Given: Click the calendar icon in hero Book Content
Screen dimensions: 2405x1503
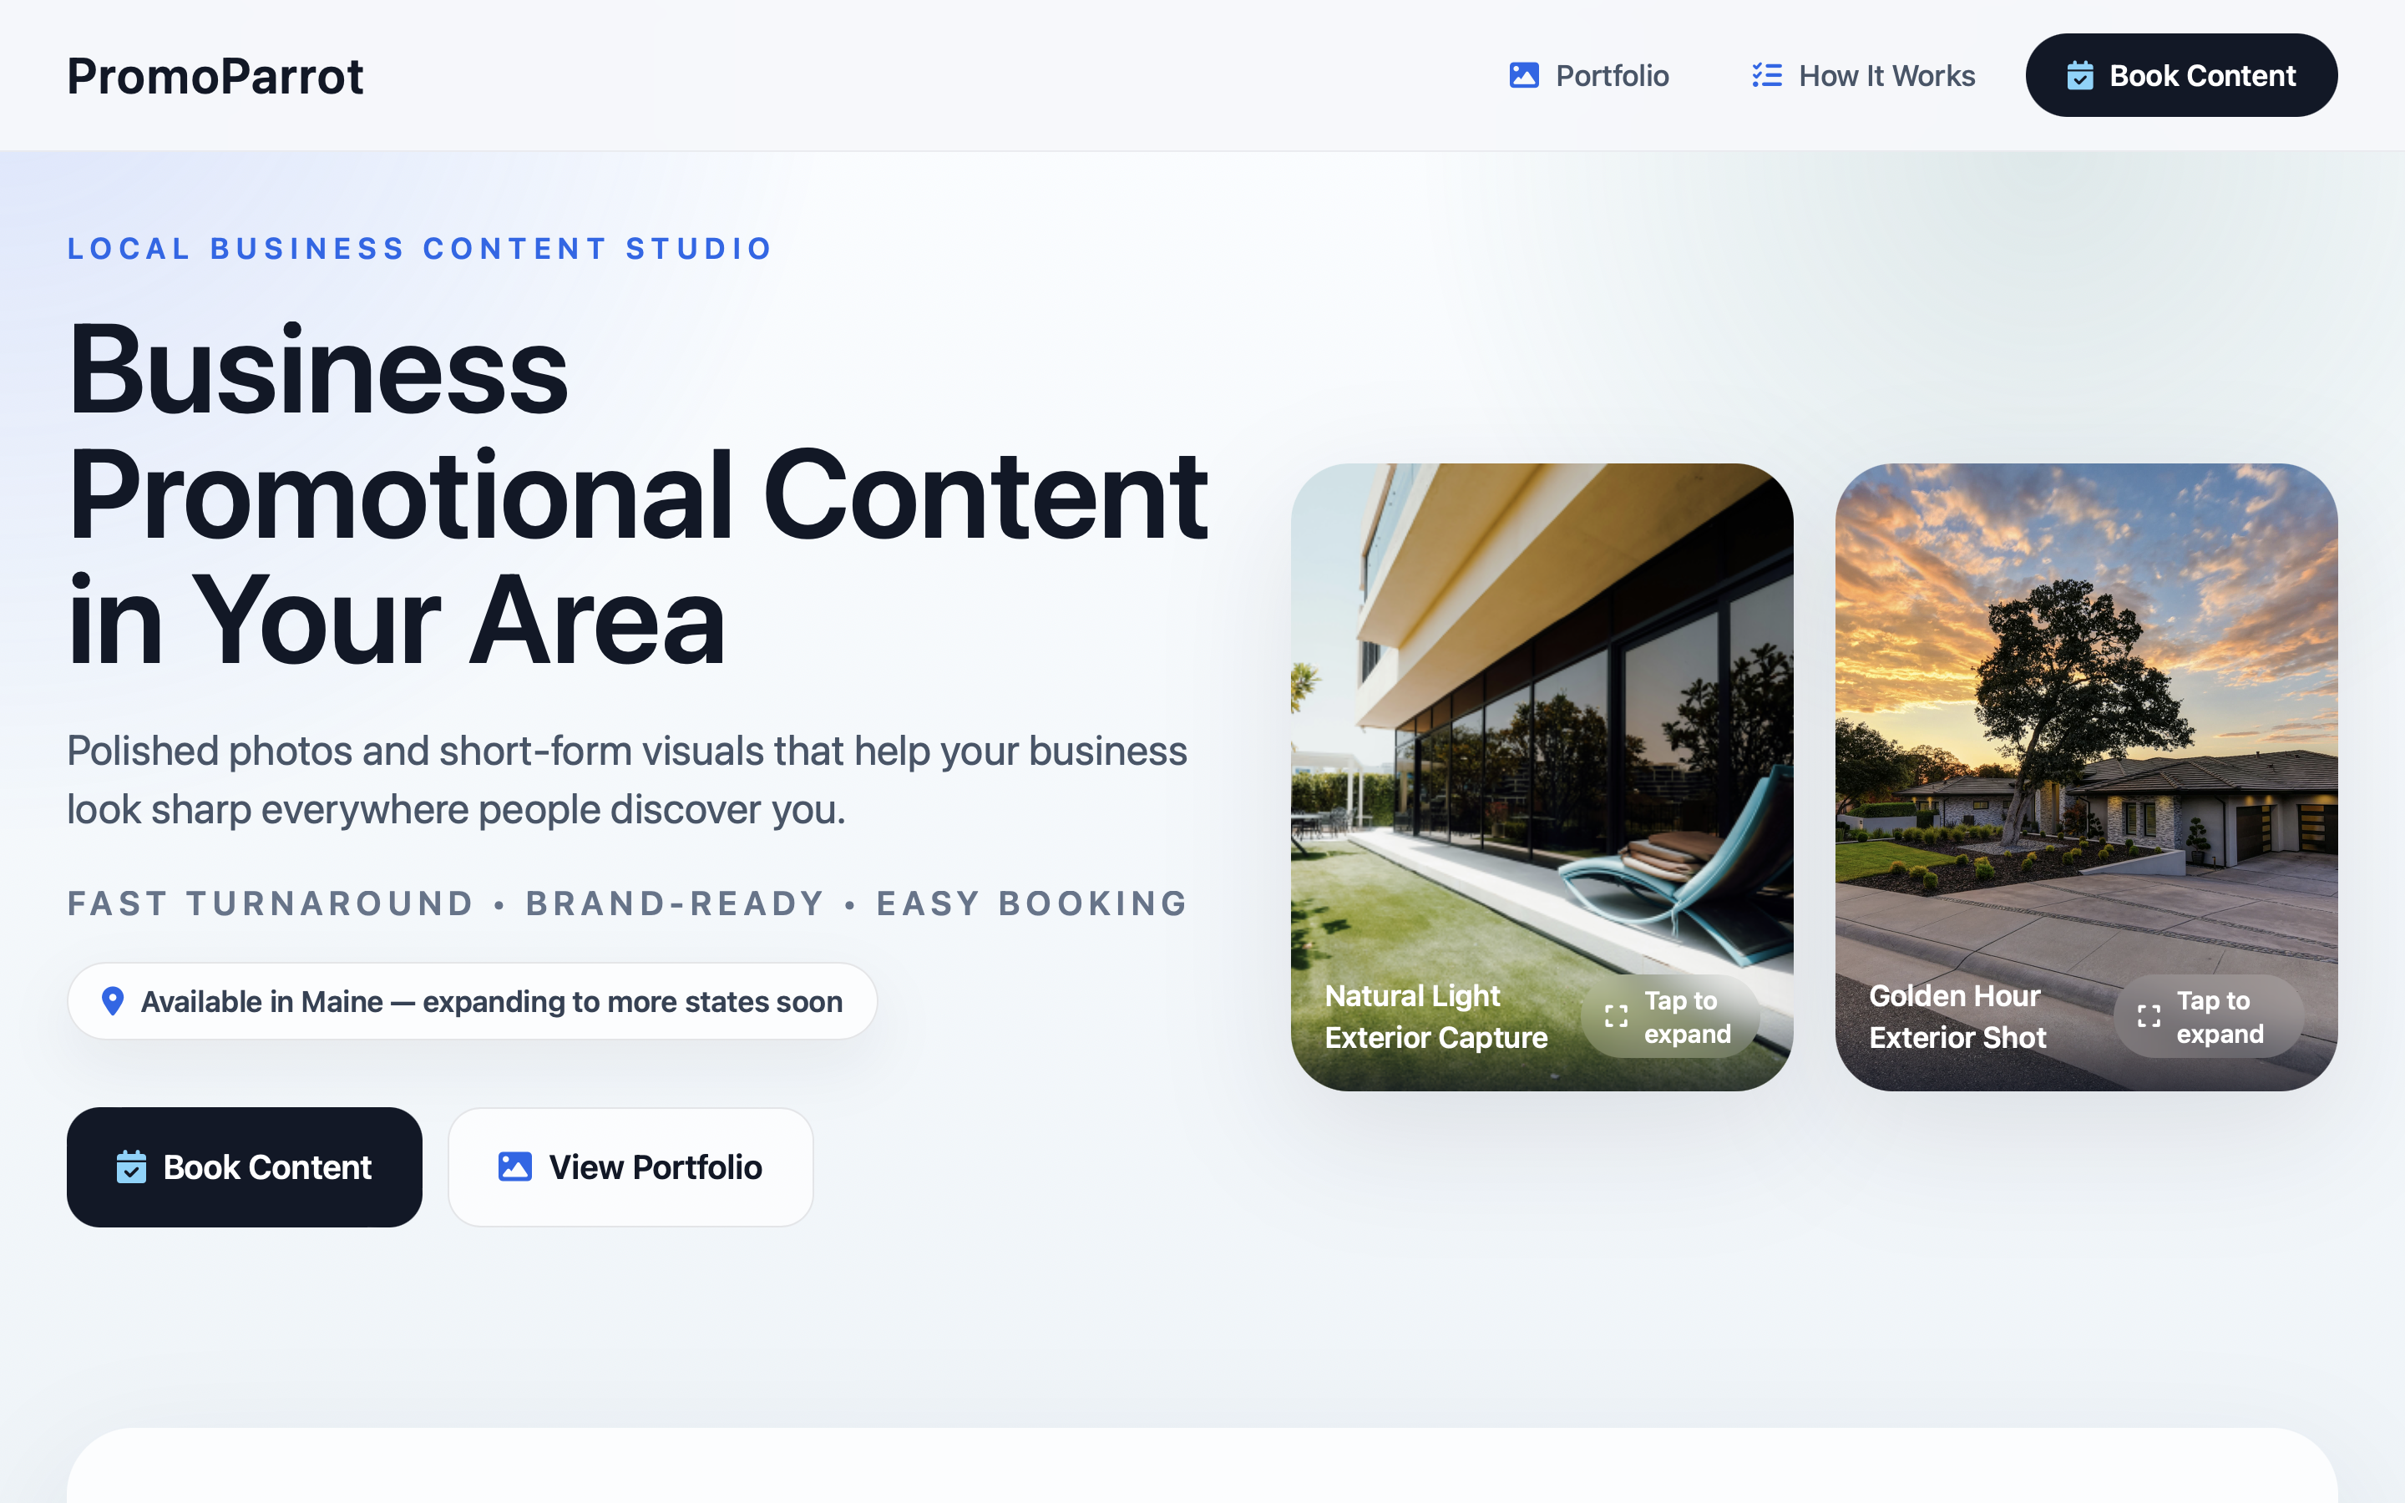Looking at the screenshot, I should [131, 1167].
